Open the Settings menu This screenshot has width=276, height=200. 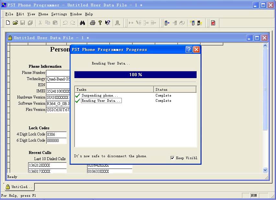click(x=59, y=14)
